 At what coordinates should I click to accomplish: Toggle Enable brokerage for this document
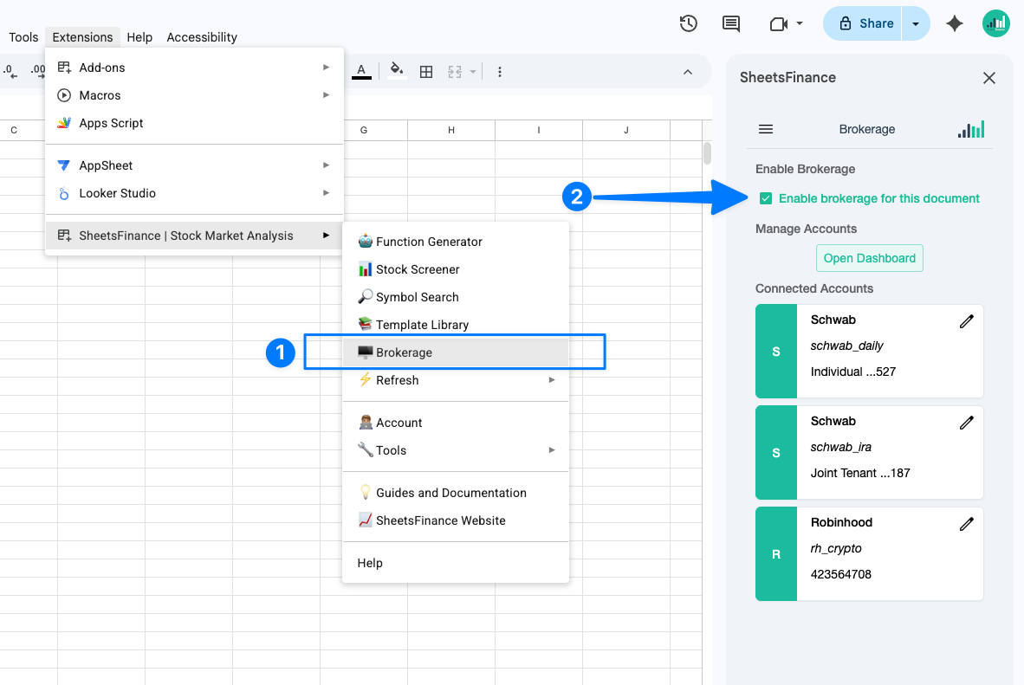click(765, 198)
